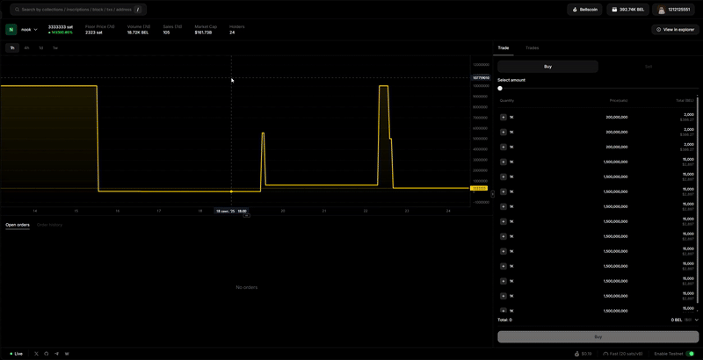Switch to the Trades tab
Viewport: 703px width, 360px height.
[x=532, y=47]
